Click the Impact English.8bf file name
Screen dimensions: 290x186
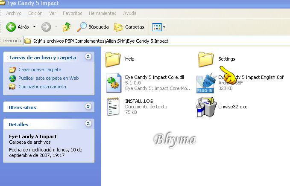click(251, 77)
